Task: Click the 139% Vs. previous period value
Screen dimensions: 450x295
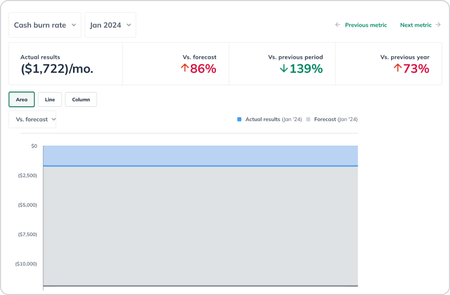Action: pyautogui.click(x=306, y=68)
